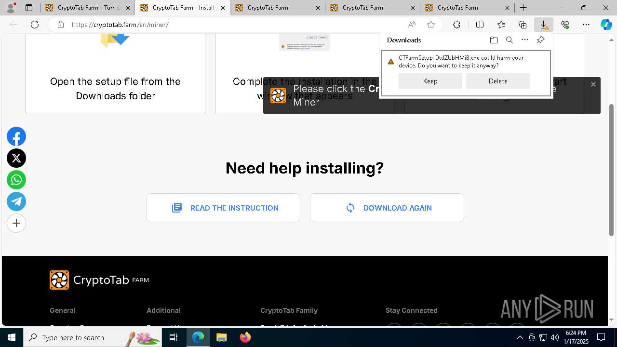Open Collections toolbar icon
The height and width of the screenshot is (347, 617).
(522, 25)
